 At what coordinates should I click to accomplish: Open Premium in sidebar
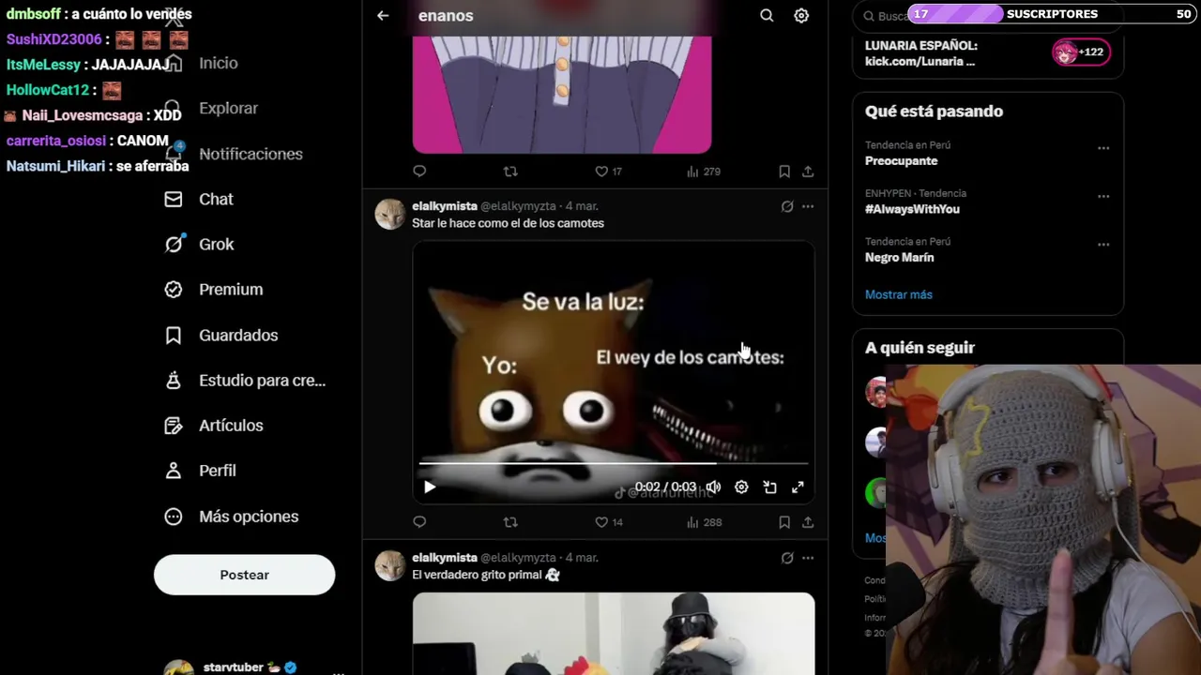[231, 290]
